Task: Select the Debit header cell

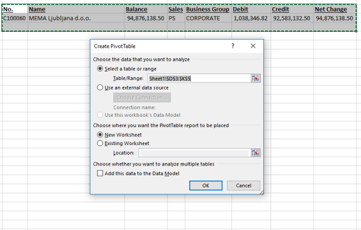Action: (x=251, y=9)
